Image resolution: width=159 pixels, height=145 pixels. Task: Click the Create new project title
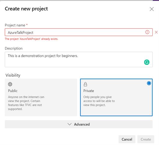pos(26,9)
